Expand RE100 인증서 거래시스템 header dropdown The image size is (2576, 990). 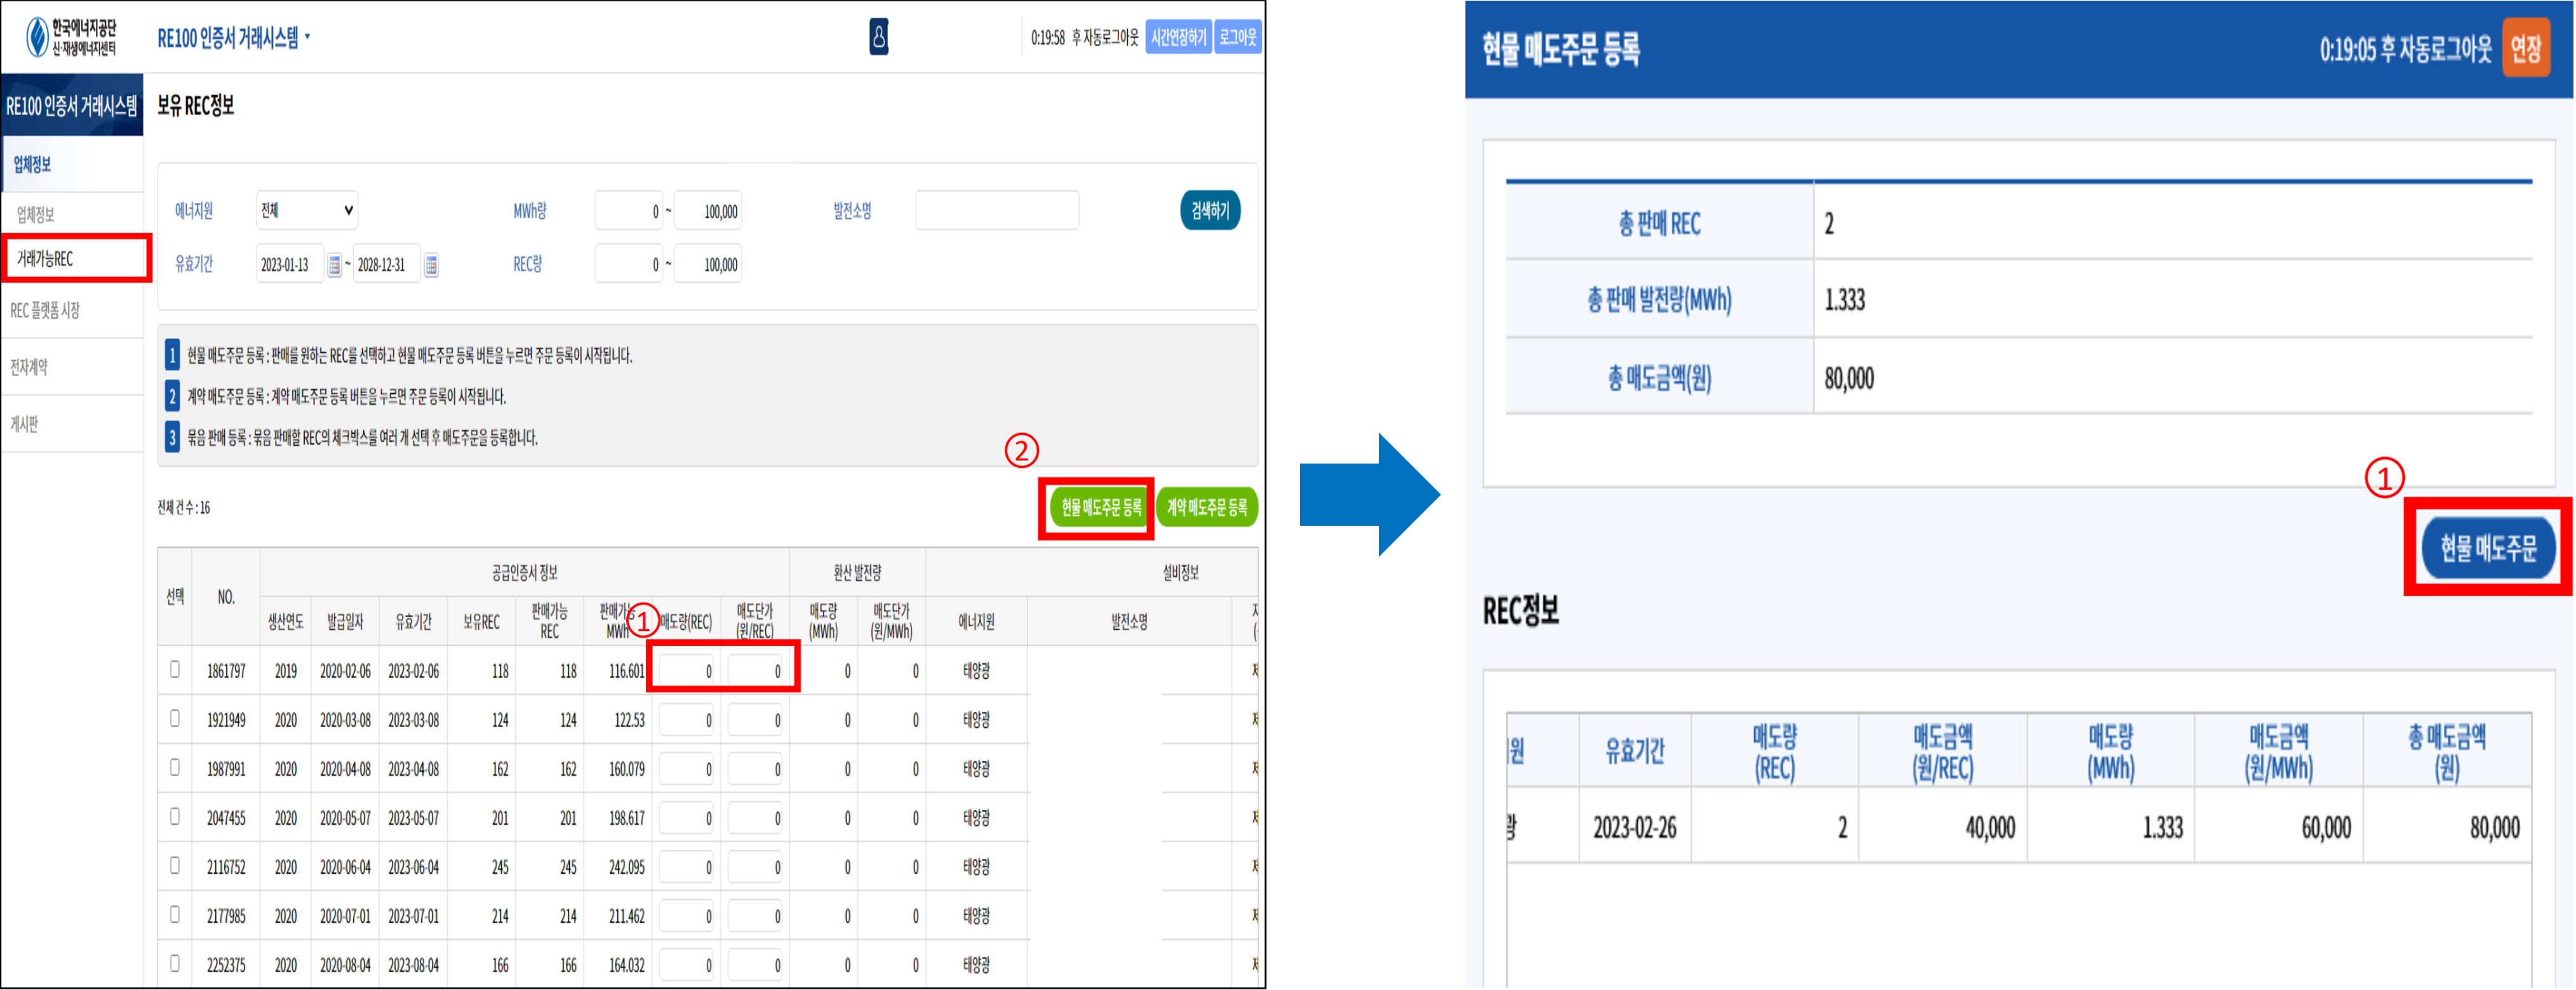233,38
